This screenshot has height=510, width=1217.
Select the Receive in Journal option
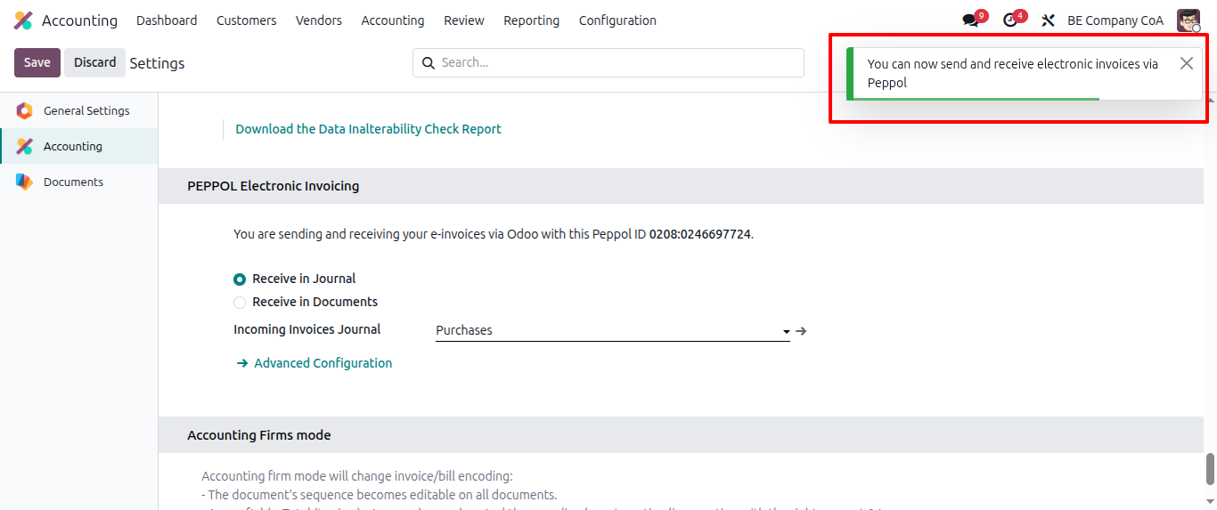(x=240, y=279)
